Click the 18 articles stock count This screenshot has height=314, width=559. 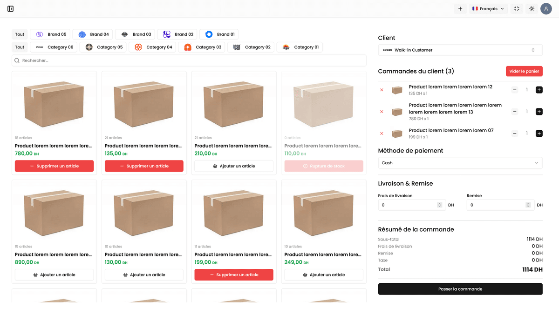pyautogui.click(x=24, y=138)
